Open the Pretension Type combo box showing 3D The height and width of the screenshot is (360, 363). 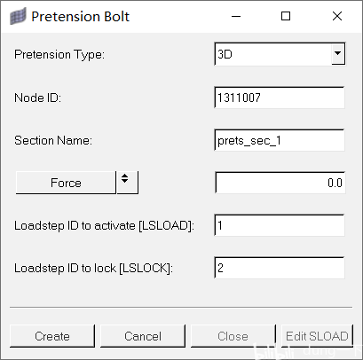(x=280, y=54)
